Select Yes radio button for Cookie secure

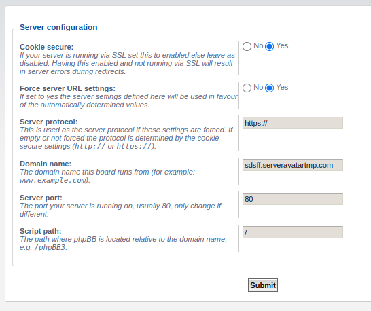269,46
